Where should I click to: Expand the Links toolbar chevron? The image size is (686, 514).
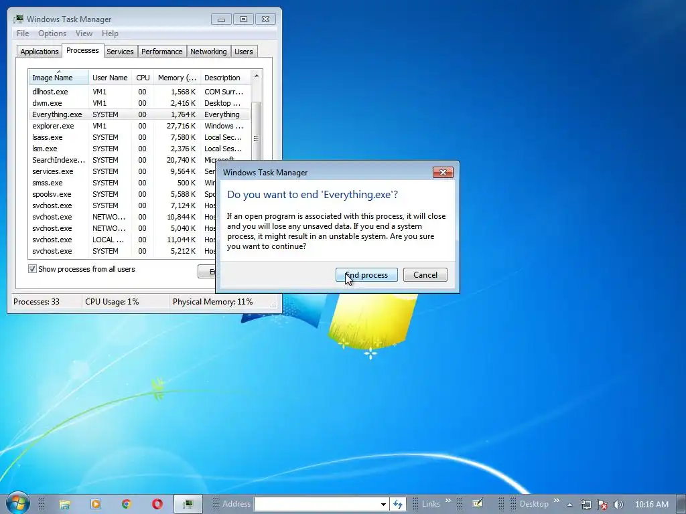click(448, 501)
